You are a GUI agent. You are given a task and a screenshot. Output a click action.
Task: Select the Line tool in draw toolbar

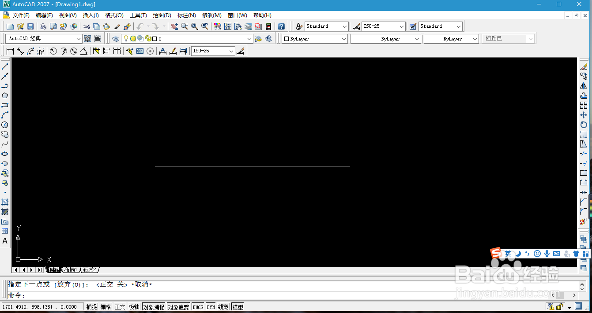[x=5, y=66]
